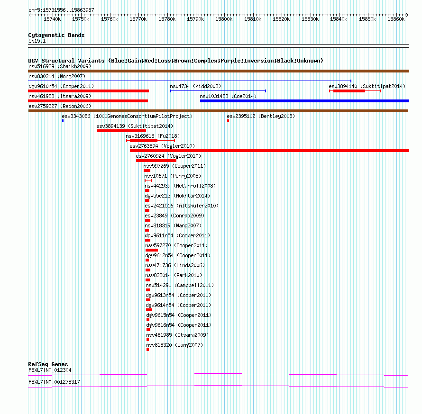Open the nsv1031483 (Coe2014) label
This screenshot has width=422, height=414.
click(x=228, y=96)
